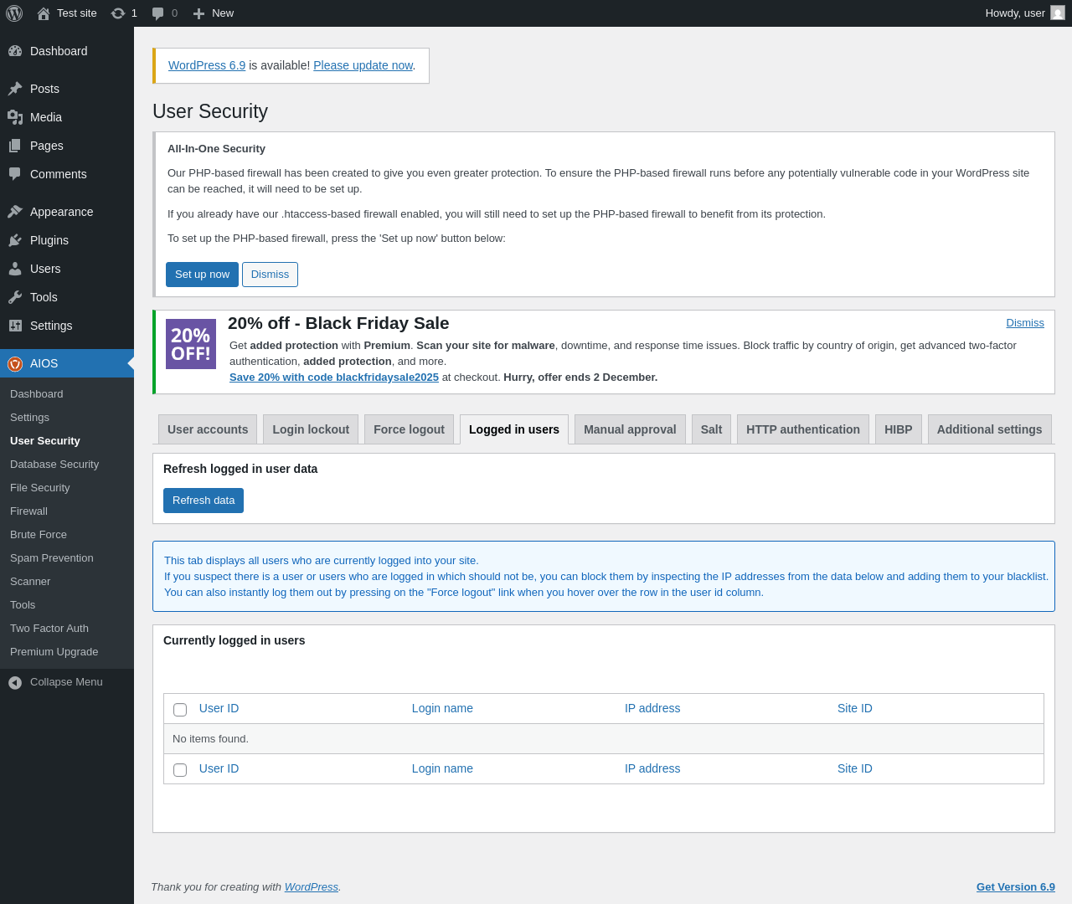Image resolution: width=1072 pixels, height=904 pixels.
Task: Switch to the Salt tab
Action: pos(711,429)
